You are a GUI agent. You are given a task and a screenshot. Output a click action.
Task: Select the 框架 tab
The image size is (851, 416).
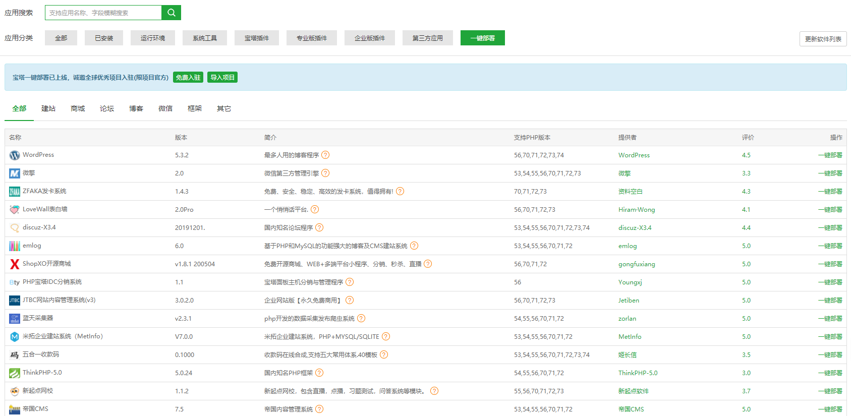[195, 109]
